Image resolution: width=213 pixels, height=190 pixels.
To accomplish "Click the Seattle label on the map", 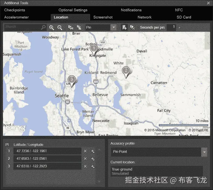I will [x=62, y=96].
